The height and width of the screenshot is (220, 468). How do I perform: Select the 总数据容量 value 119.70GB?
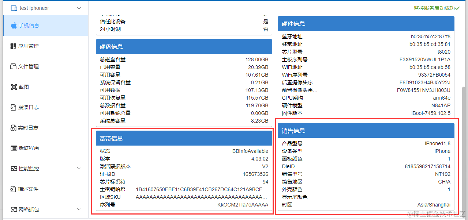[x=257, y=105]
